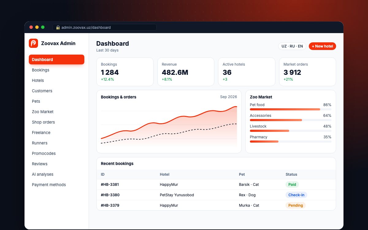This screenshot has height=230, width=368.
Task: Open the Dashboard menu item
Action: click(56, 59)
